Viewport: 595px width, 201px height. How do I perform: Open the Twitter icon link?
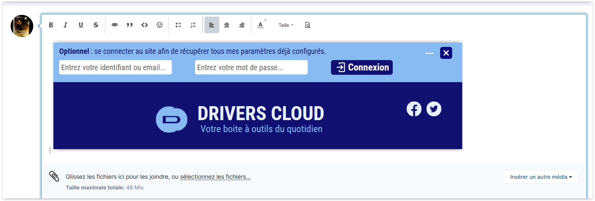pos(434,109)
